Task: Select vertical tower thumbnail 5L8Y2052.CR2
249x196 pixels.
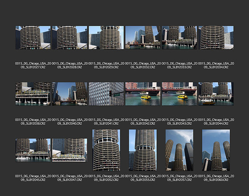Action: (106, 150)
